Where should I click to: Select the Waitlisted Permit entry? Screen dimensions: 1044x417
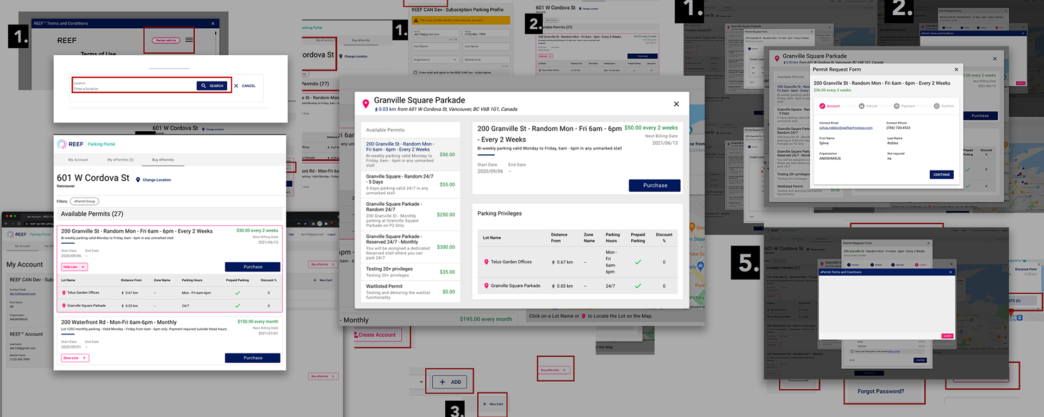coord(411,292)
